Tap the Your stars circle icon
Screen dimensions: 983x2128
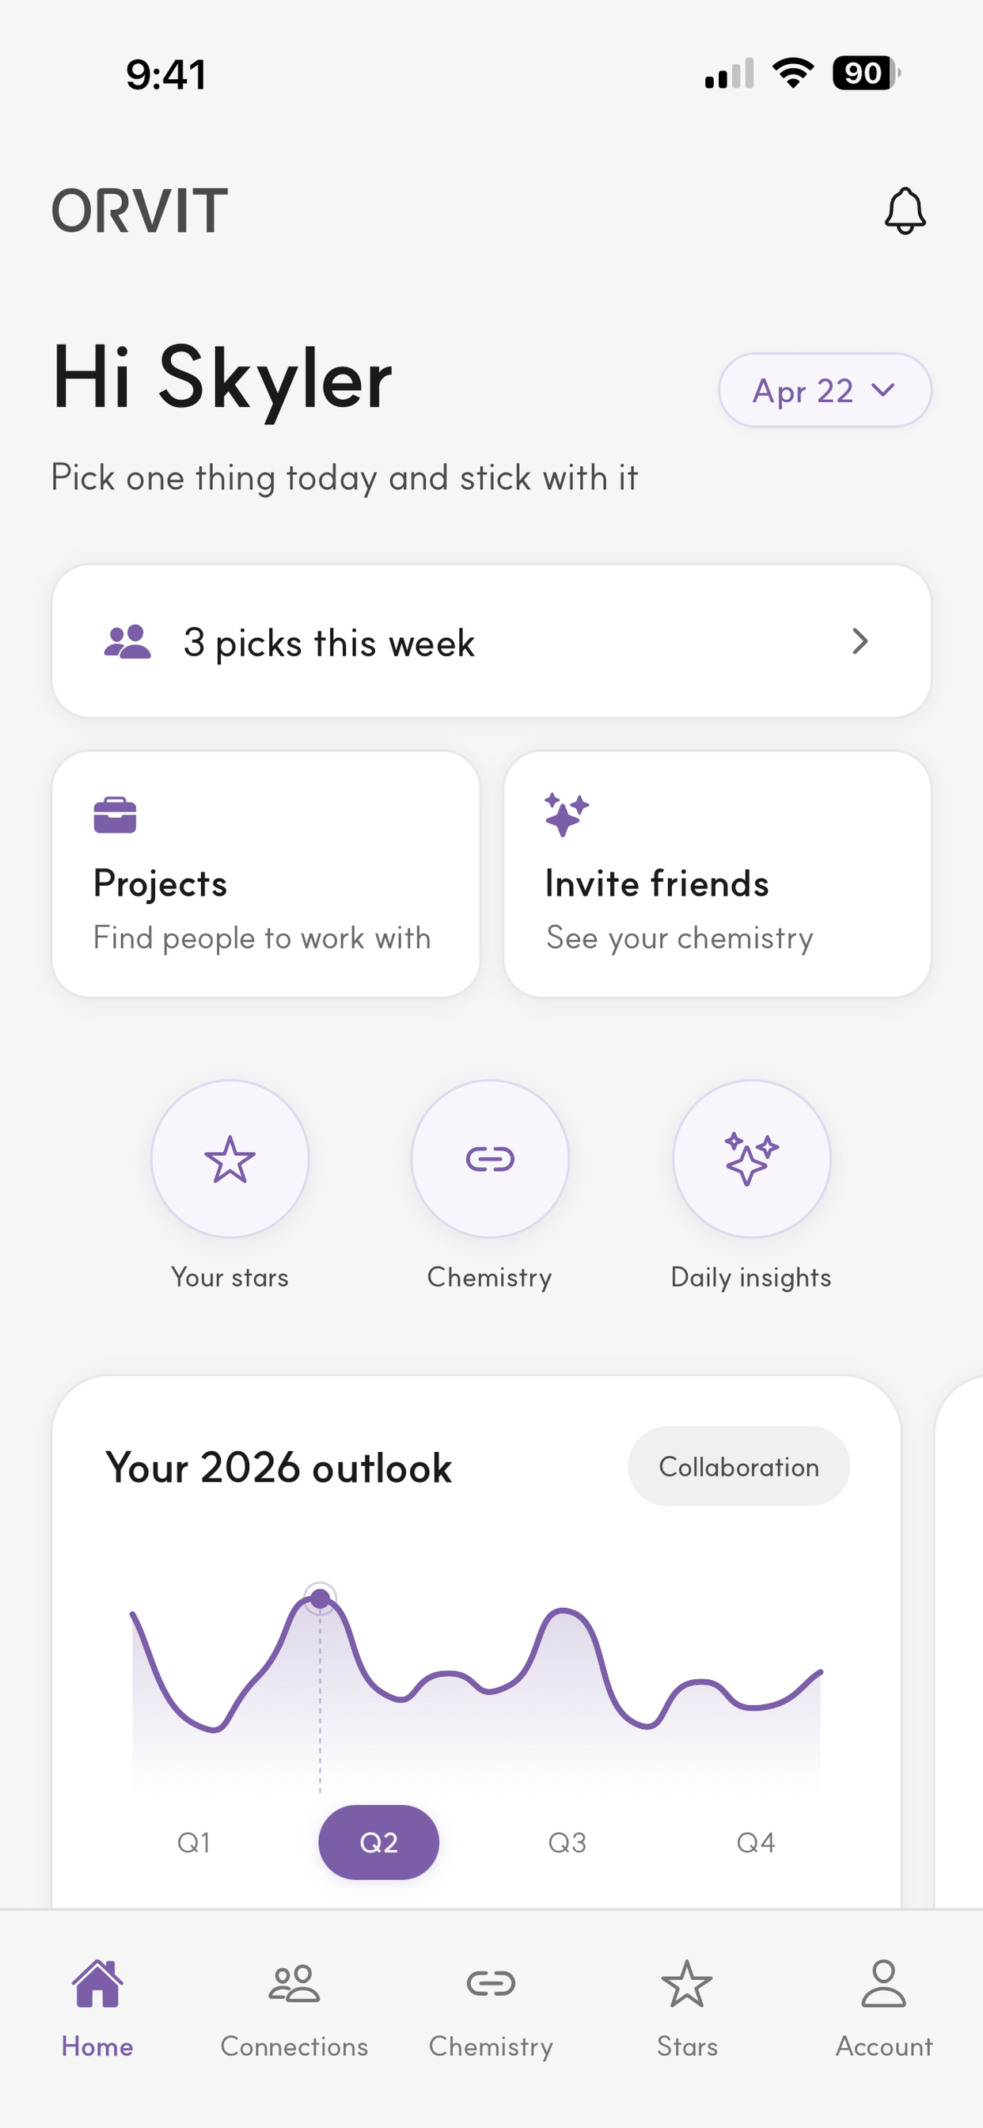click(230, 1158)
